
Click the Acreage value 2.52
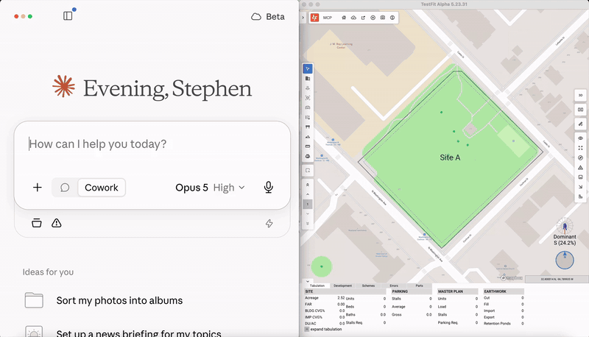(x=341, y=298)
